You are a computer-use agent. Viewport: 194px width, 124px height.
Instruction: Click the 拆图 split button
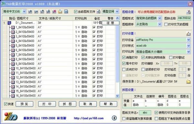(x=67, y=104)
